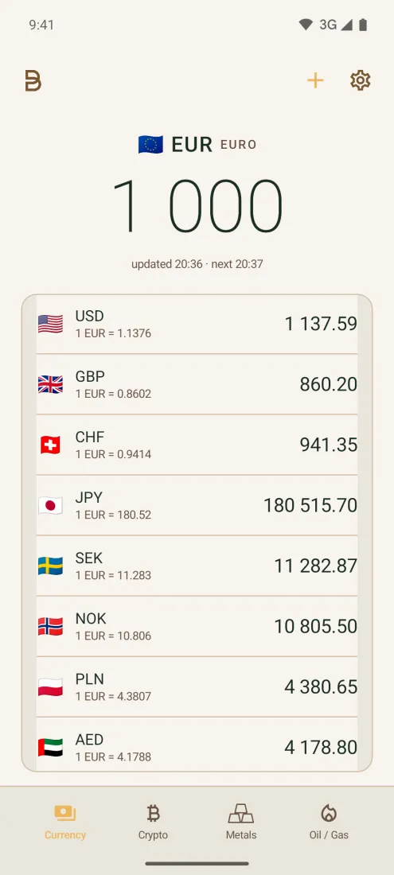Tap the Swiss flag next to CHF
This screenshot has width=394, height=875.
(x=50, y=445)
